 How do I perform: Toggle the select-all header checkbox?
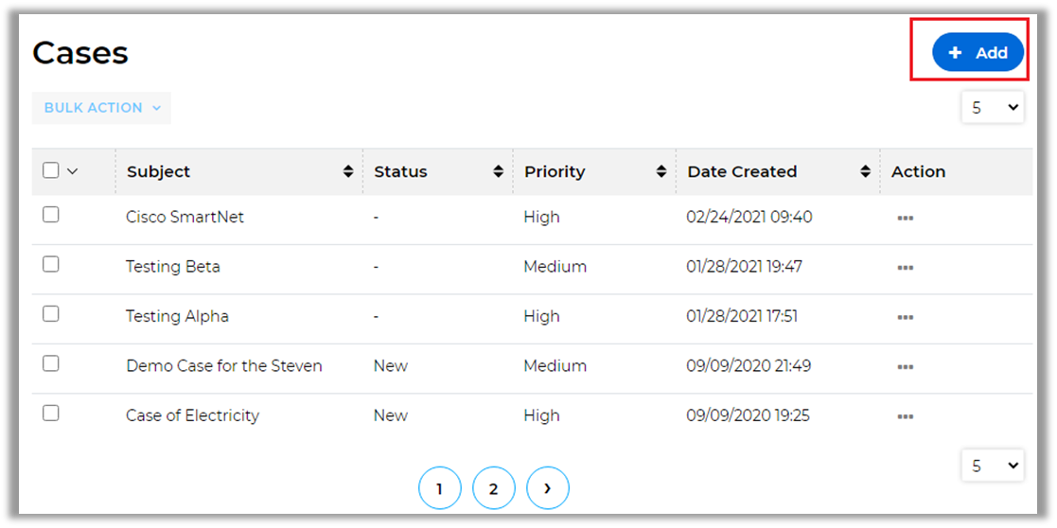pos(51,170)
